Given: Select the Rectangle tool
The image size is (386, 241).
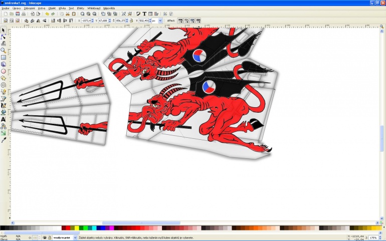Looking at the screenshot, I should (3, 57).
